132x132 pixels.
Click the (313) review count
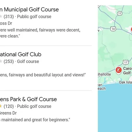(9, 16)
